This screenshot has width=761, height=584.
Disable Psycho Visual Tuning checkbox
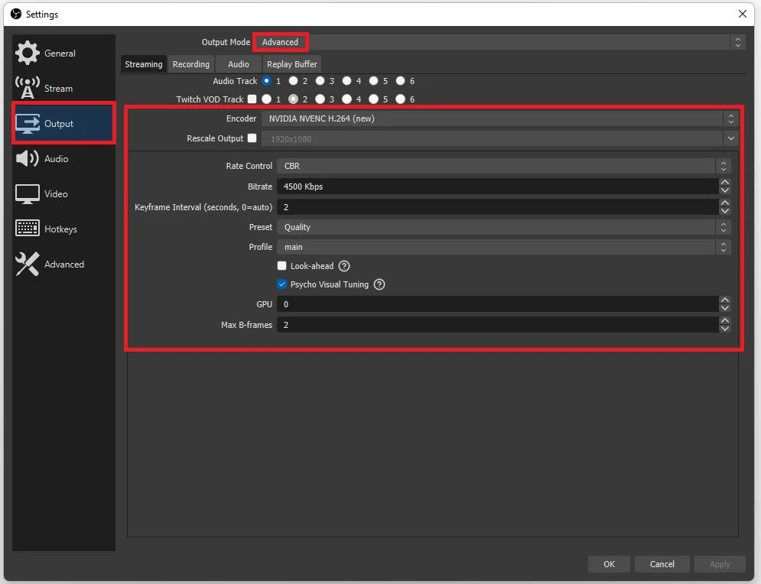[281, 284]
